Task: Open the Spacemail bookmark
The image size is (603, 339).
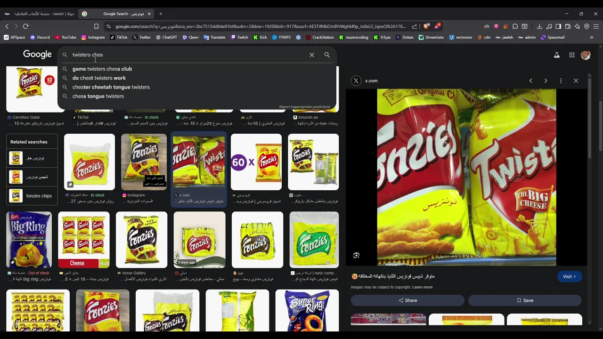Action: 553,37
